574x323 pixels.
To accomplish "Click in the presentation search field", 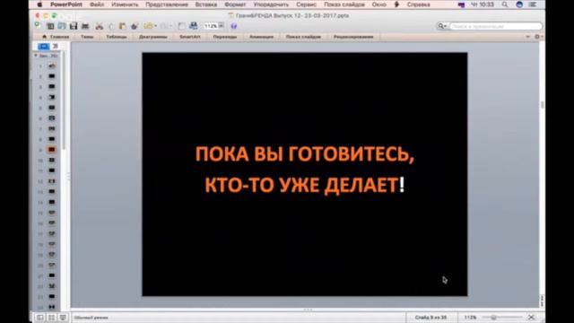I will 496,26.
